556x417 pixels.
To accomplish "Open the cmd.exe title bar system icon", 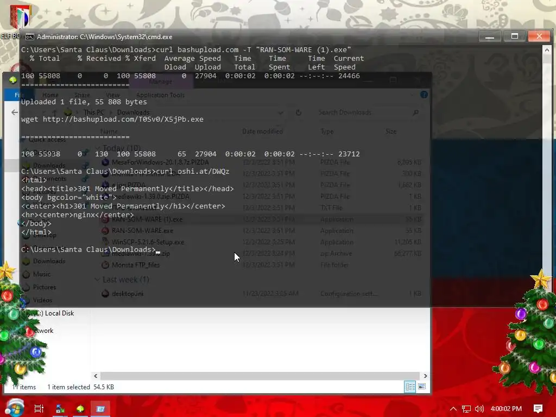I will (x=30, y=37).
